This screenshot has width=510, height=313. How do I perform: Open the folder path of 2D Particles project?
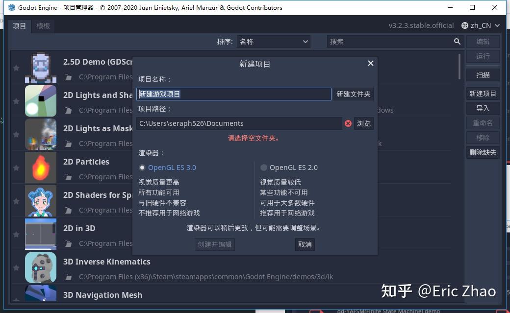(69, 177)
